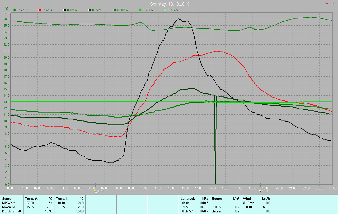Click the sunset icon at 18:36
Viewport: 338px width, 214px height.
tap(260, 191)
